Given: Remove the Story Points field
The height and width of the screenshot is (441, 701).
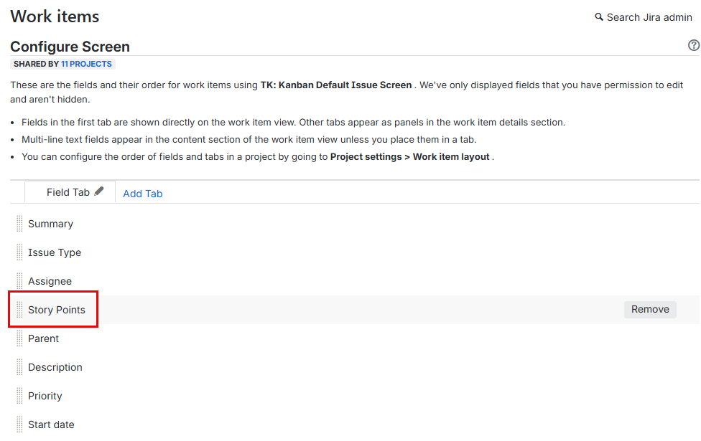Looking at the screenshot, I should click(x=650, y=310).
